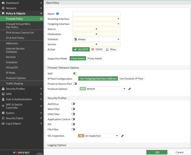Add a service using the plus icon

(x=96, y=44)
